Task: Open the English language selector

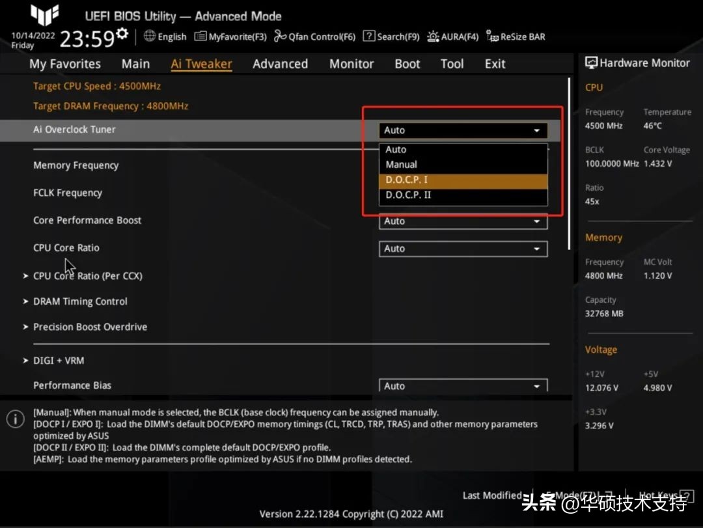Action: [165, 36]
